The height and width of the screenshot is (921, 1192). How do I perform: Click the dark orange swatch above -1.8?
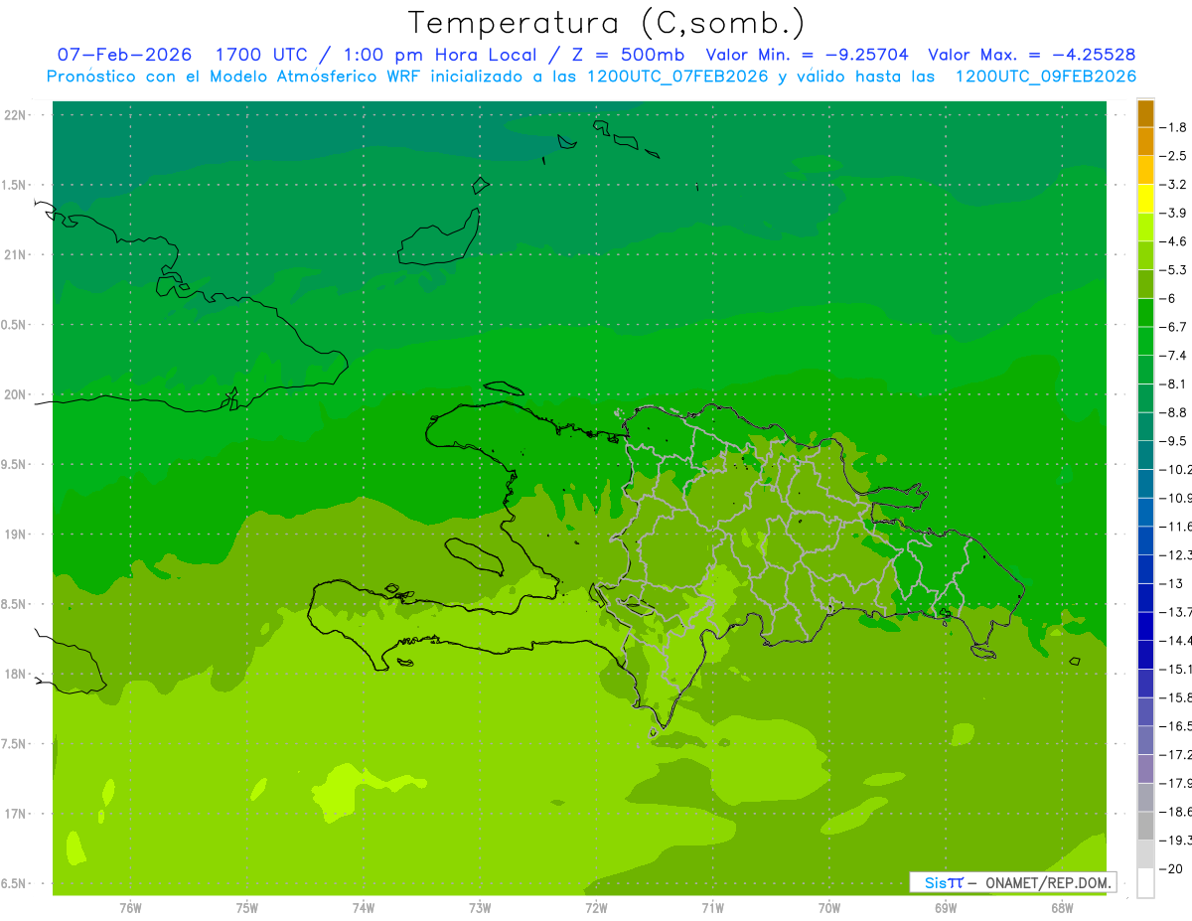pos(1145,113)
